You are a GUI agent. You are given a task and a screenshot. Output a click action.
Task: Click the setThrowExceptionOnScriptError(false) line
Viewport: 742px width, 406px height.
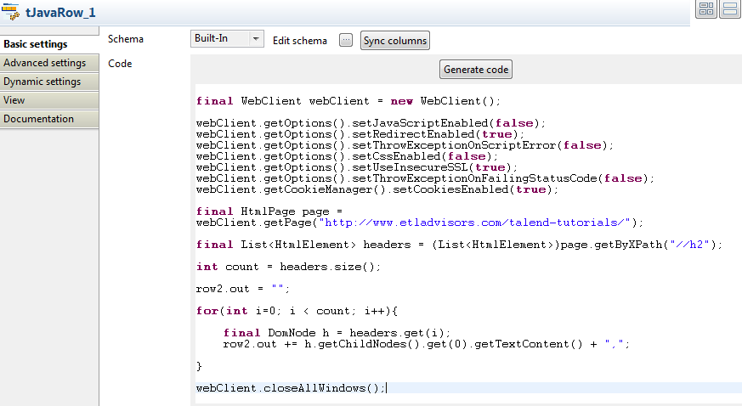click(405, 145)
